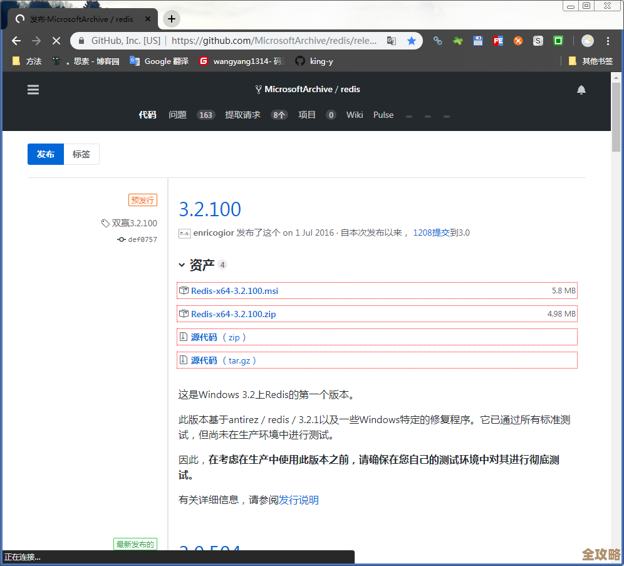The height and width of the screenshot is (566, 624).
Task: Click the 预发行 pre-release badge
Action: click(142, 200)
